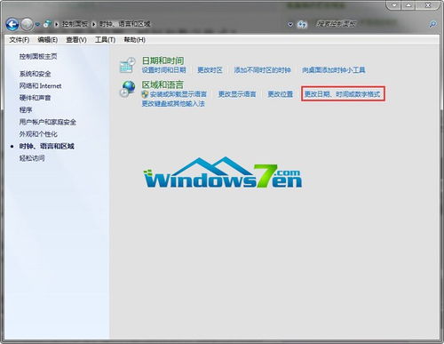Click into the Control Panel search box
The image size is (444, 344).
point(370,24)
